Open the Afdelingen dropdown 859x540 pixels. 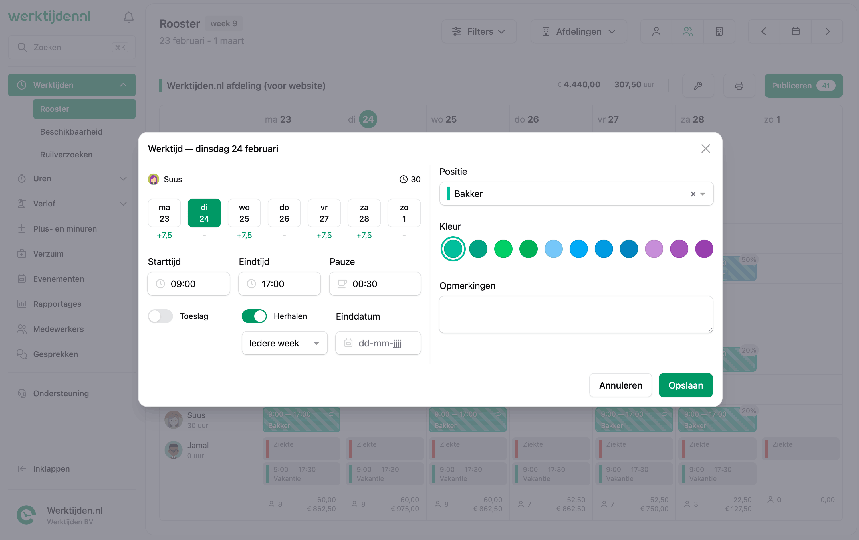pos(578,31)
